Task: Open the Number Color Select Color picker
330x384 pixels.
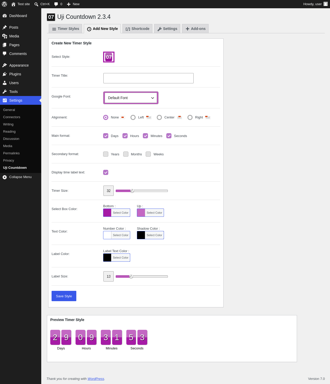Action: point(117,235)
